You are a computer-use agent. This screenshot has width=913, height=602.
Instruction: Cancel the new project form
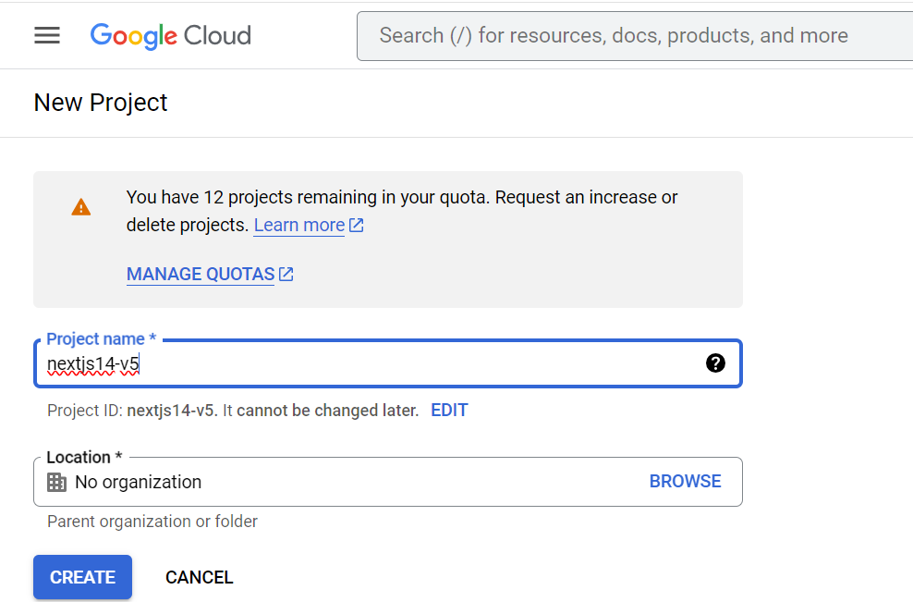coord(199,577)
